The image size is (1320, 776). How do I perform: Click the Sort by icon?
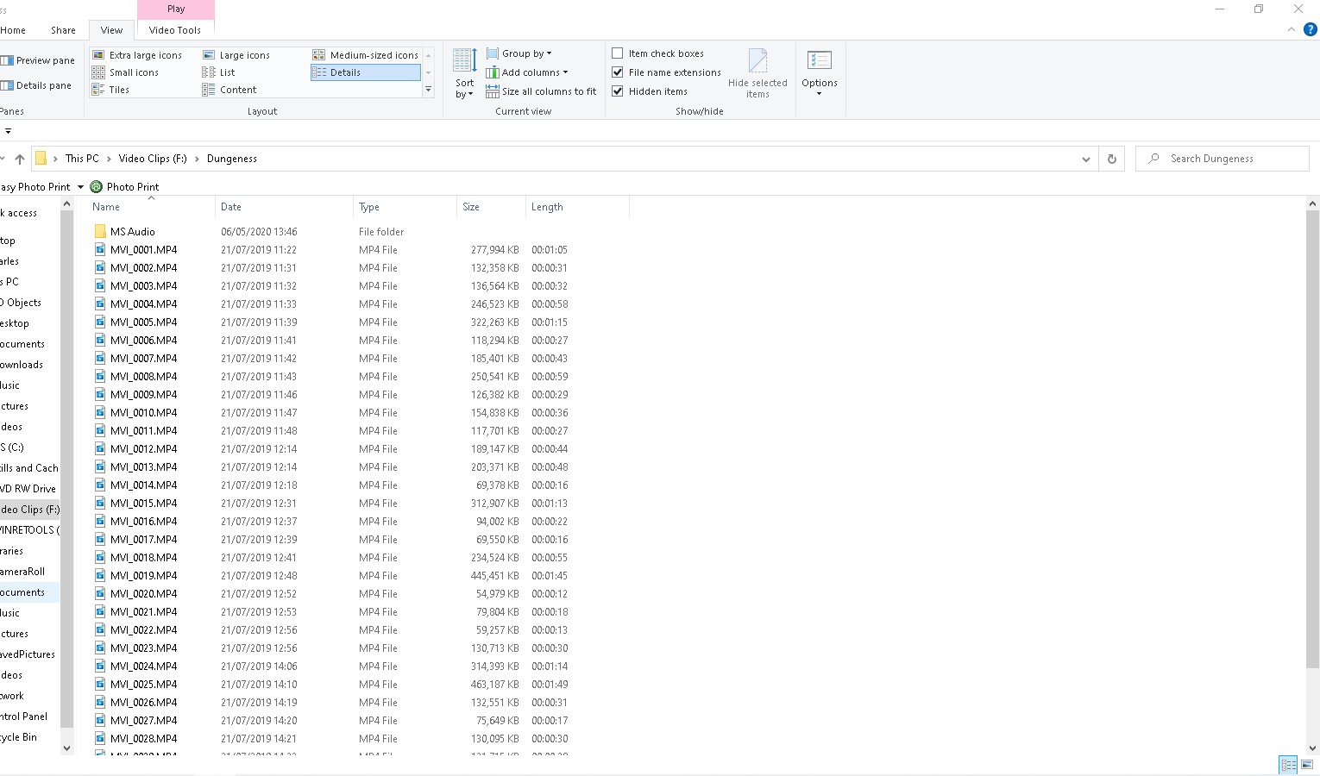click(464, 62)
